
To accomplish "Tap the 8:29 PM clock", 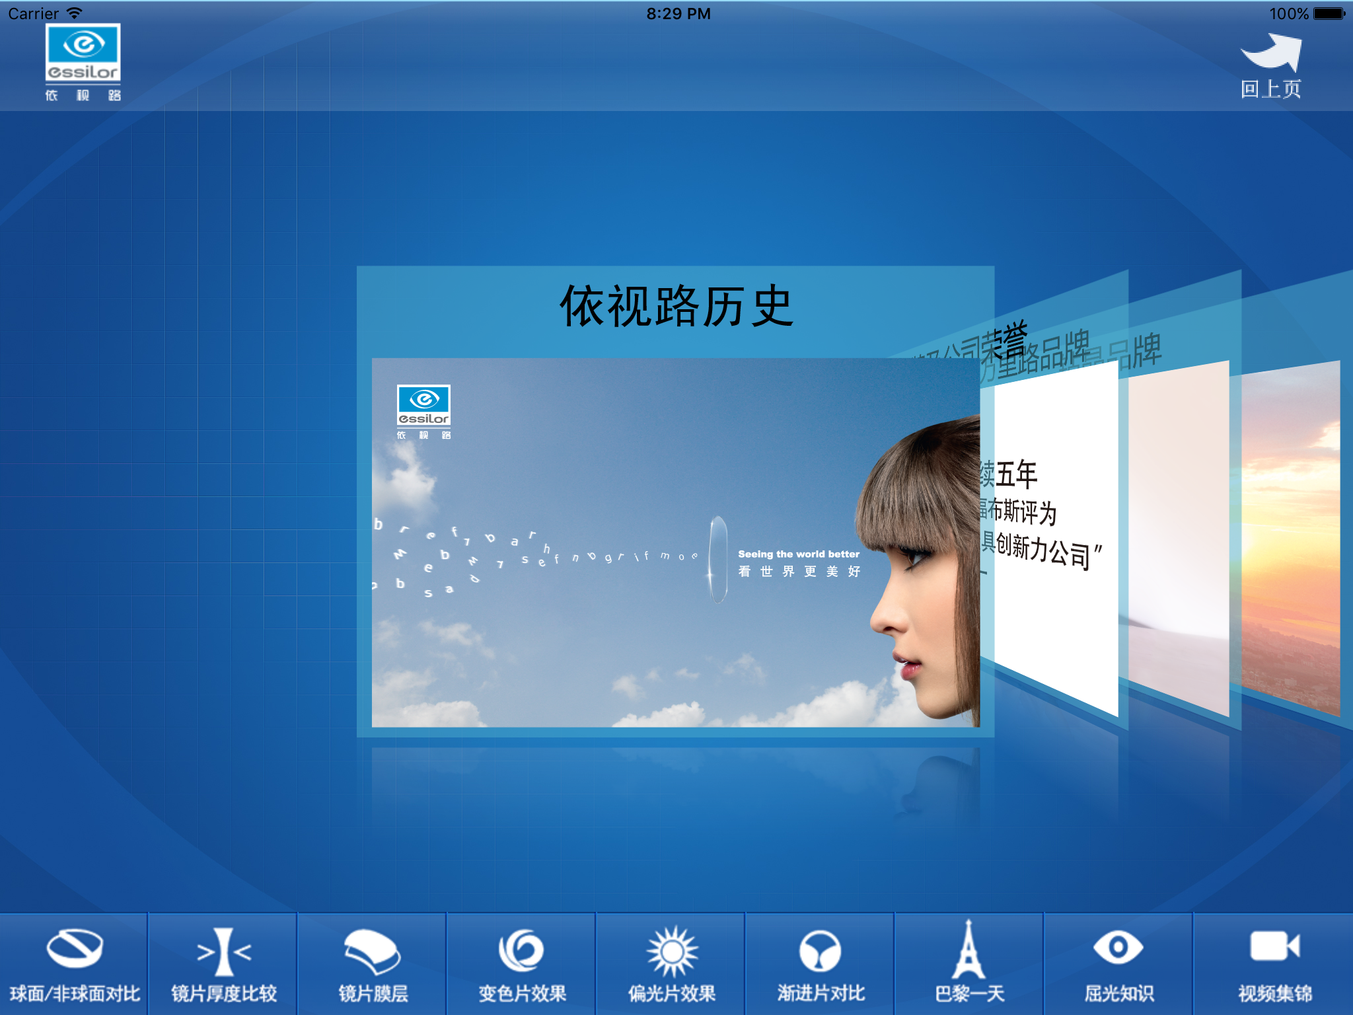I will [678, 13].
